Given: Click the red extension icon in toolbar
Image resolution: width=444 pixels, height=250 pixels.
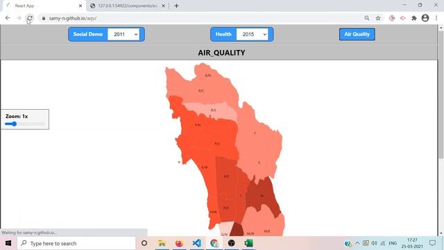Looking at the screenshot, I should [403, 18].
